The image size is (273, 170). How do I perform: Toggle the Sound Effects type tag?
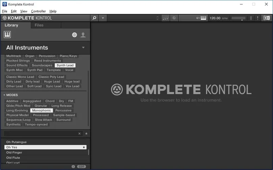[17, 65]
